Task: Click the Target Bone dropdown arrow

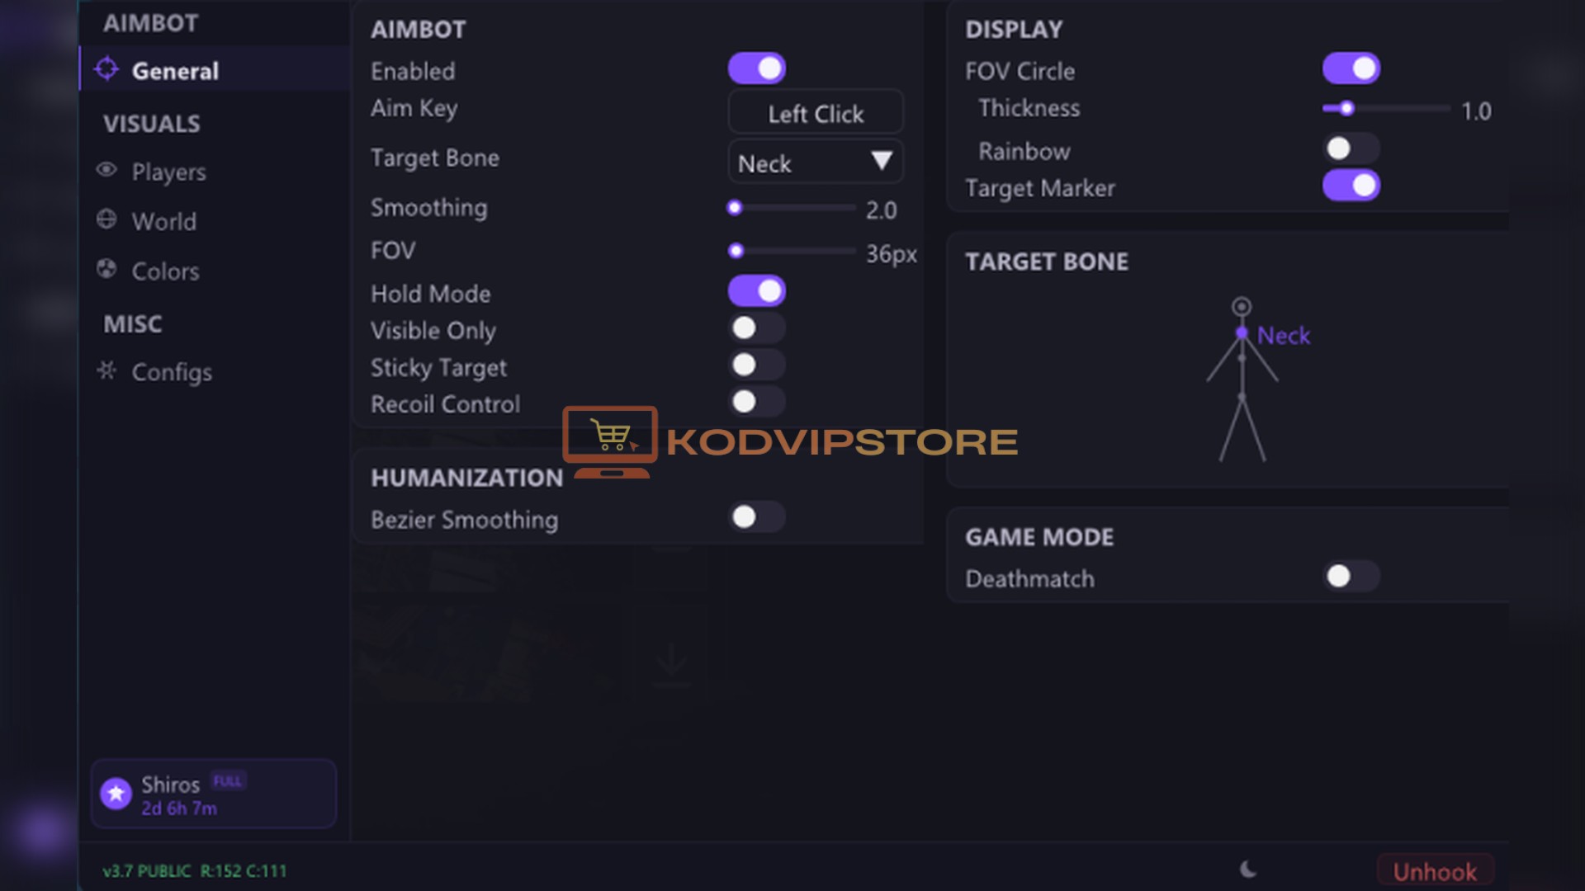Action: point(882,160)
